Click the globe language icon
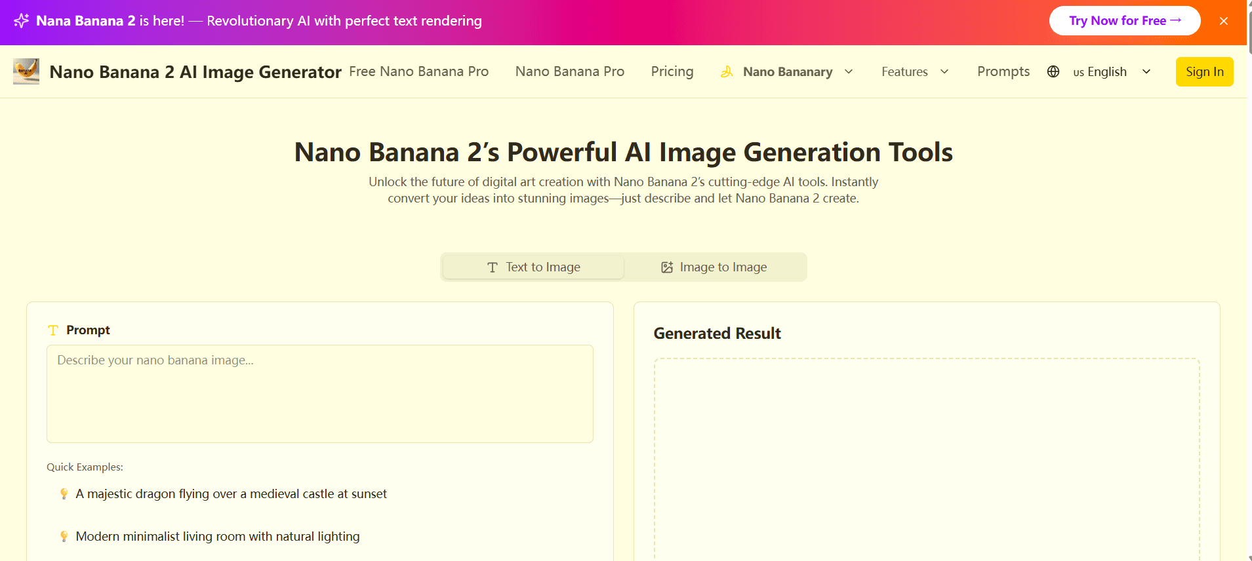This screenshot has height=561, width=1252. pyautogui.click(x=1053, y=71)
